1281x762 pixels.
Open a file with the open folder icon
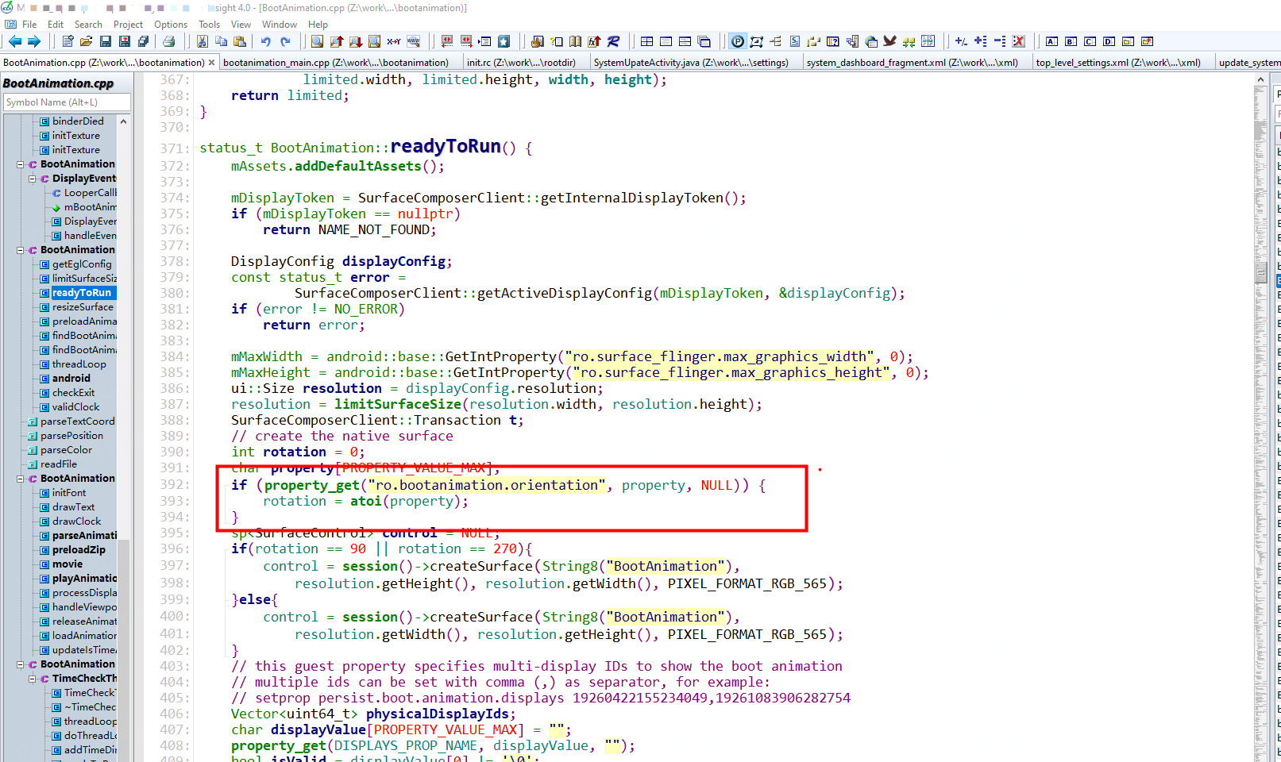(x=85, y=41)
